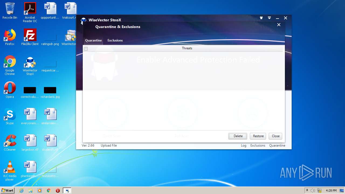Screen dimensions: 345x194
Task: Open Opera from the taskbar
Action: click(x=58, y=190)
